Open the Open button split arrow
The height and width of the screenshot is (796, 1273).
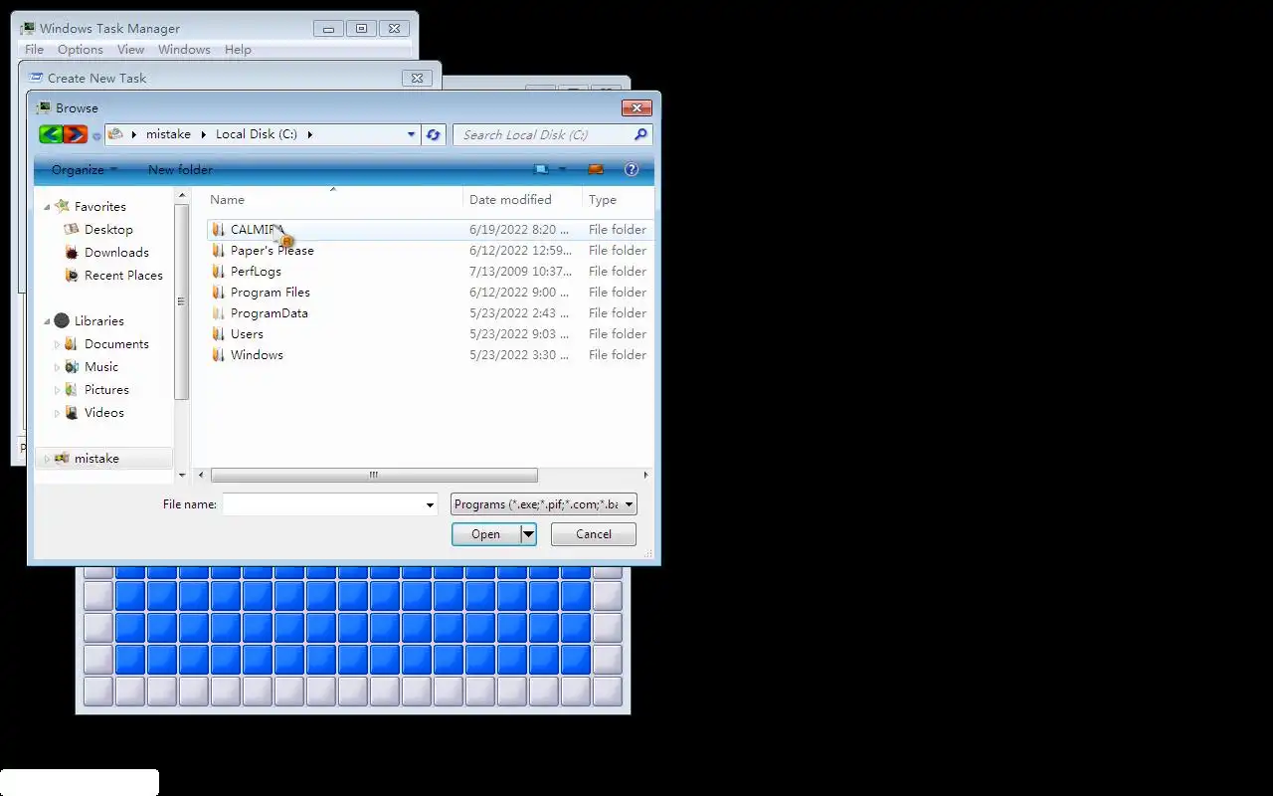tap(529, 534)
